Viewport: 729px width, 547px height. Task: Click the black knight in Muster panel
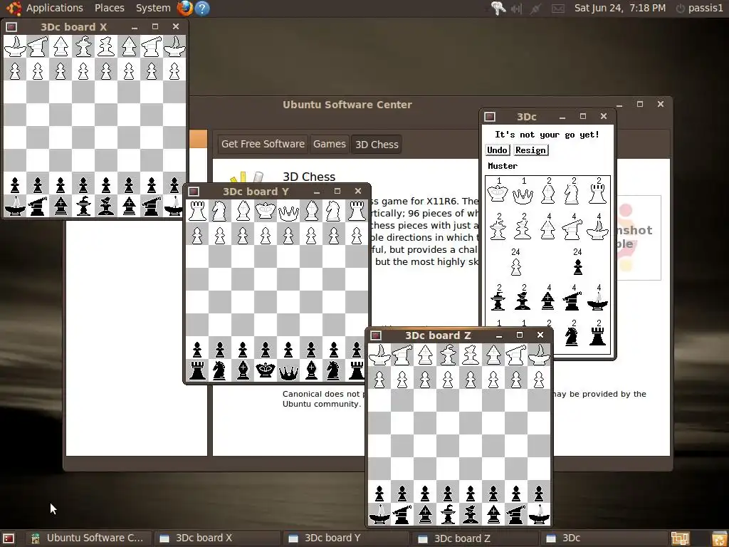tap(572, 336)
